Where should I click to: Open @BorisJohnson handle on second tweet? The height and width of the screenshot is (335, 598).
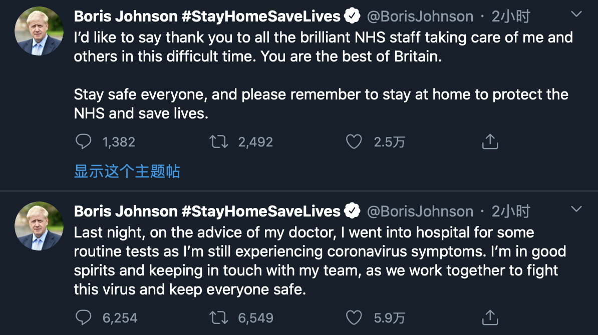pyautogui.click(x=420, y=211)
